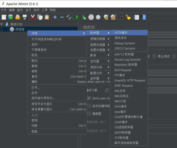This screenshot has height=148, width=177.
Task: Collapse the 测试计划 tree node
Action: click(x=2, y=24)
